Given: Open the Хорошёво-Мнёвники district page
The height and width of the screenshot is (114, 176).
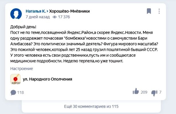Looking at the screenshot, I should 69,11.
